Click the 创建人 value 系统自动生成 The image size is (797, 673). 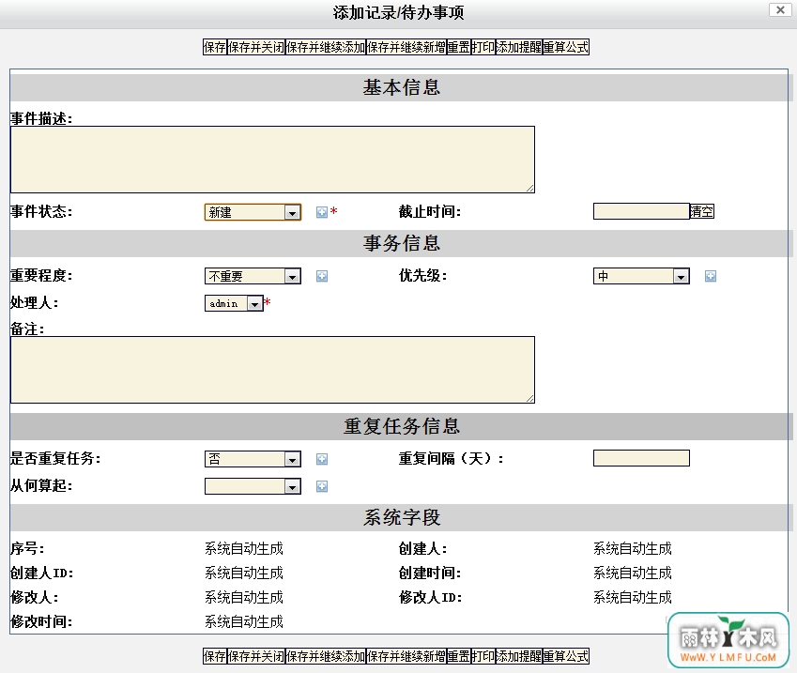click(633, 548)
